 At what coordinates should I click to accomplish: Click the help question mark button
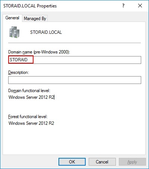(x=123, y=6)
